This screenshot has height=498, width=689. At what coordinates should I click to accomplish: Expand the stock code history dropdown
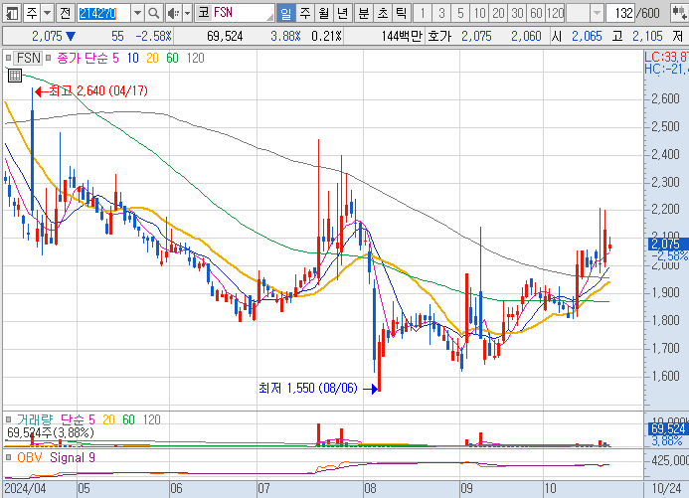[137, 13]
